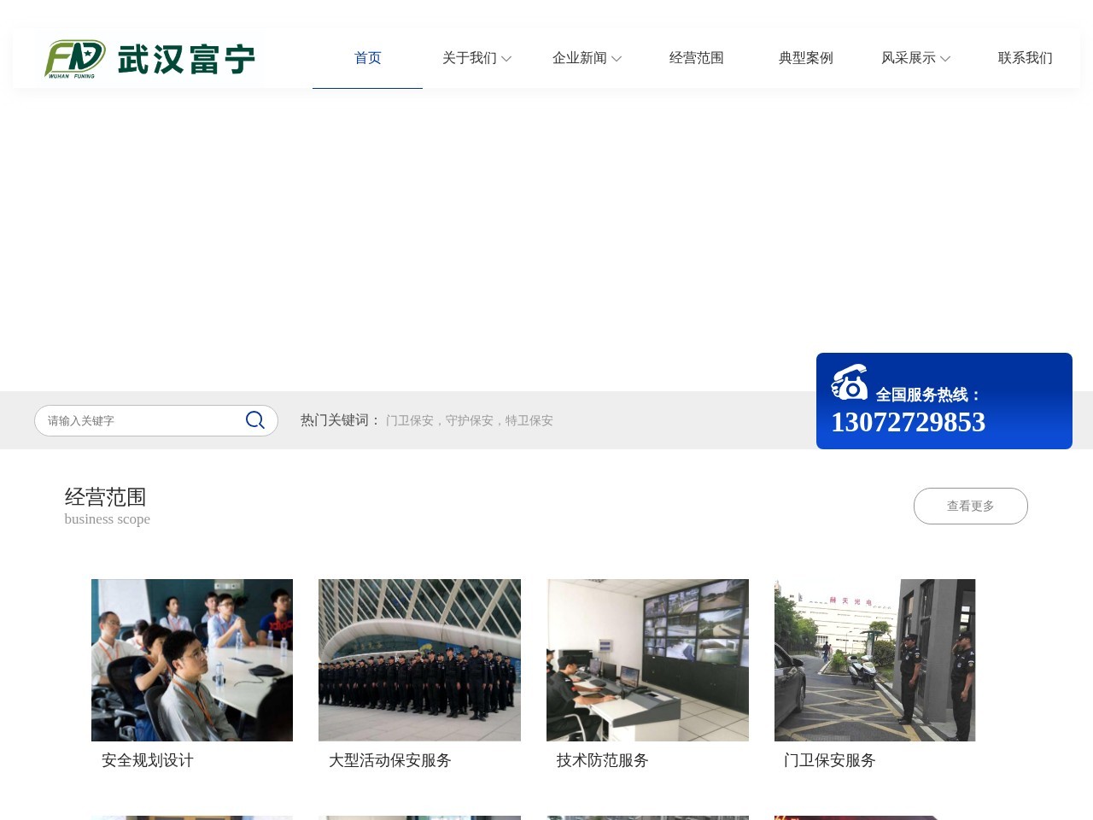The height and width of the screenshot is (820, 1093).
Task: Click the 大型活动保安服务 caption link
Action: tap(390, 760)
